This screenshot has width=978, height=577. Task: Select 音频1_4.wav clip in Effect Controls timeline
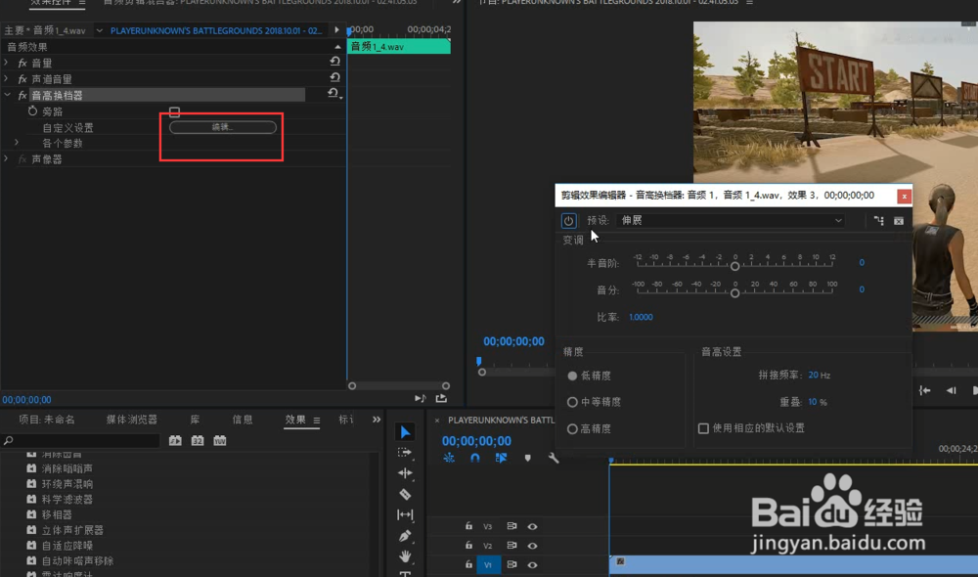[x=399, y=46]
